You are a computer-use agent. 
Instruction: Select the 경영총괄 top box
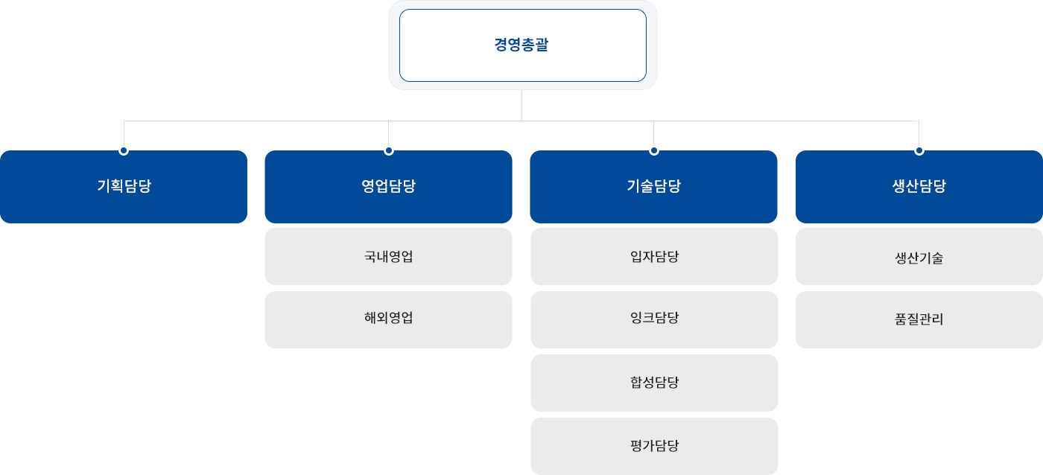pyautogui.click(x=522, y=45)
